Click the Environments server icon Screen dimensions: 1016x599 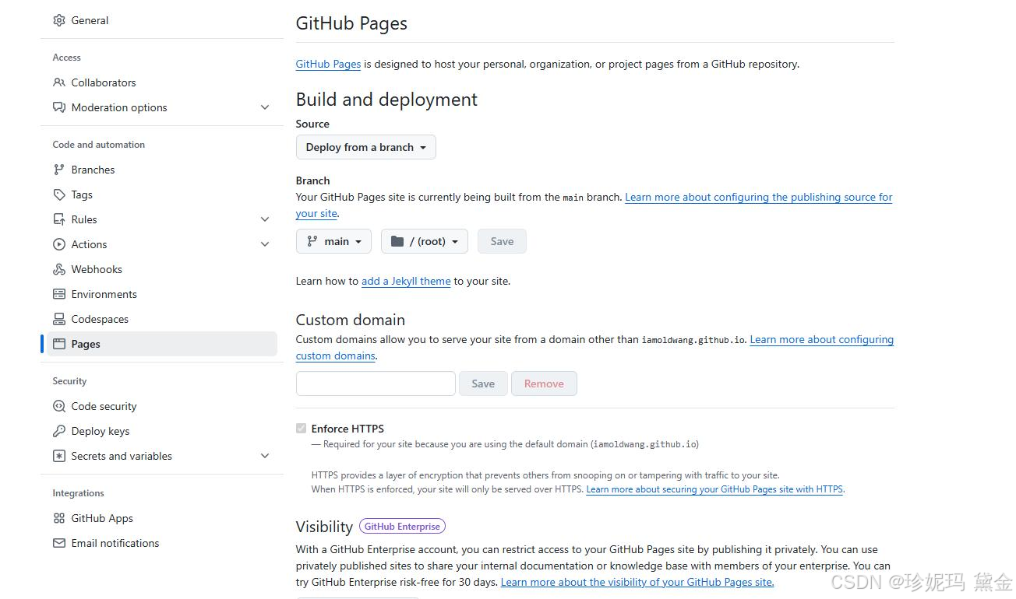59,294
